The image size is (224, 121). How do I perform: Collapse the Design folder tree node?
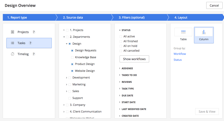click(66, 44)
